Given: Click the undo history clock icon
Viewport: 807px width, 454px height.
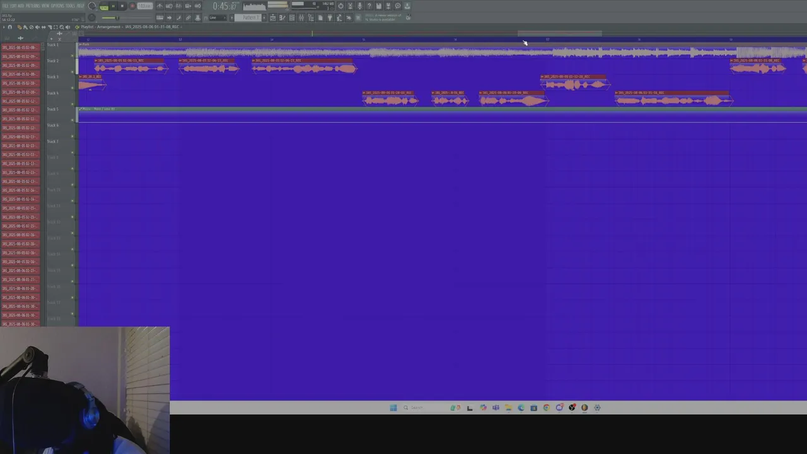Looking at the screenshot, I should pyautogui.click(x=340, y=6).
